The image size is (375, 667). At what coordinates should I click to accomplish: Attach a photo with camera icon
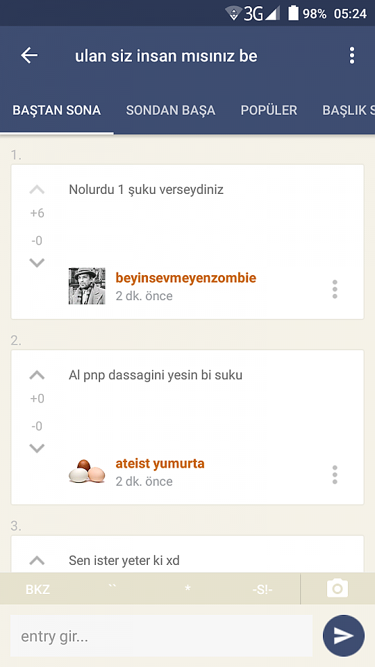(x=337, y=588)
